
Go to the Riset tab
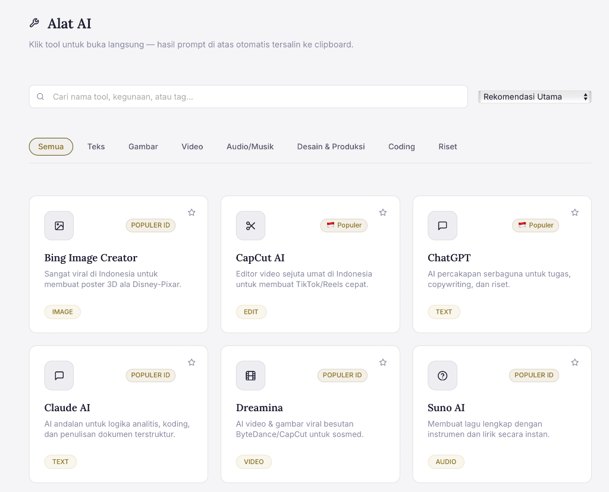click(x=448, y=147)
